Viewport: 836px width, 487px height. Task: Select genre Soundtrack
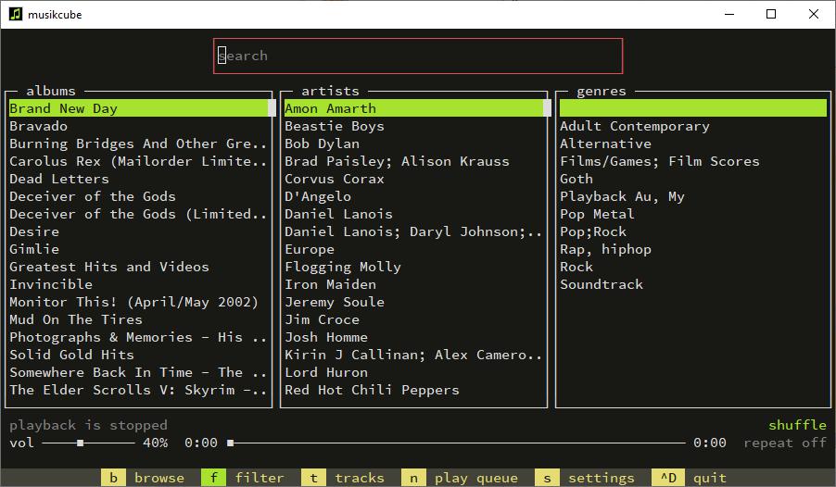693,284
